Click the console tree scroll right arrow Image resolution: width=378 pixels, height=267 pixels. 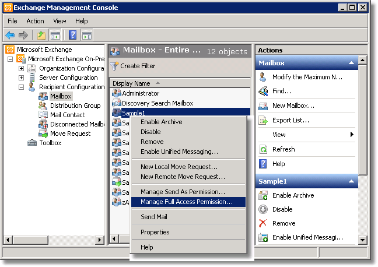coord(99,240)
